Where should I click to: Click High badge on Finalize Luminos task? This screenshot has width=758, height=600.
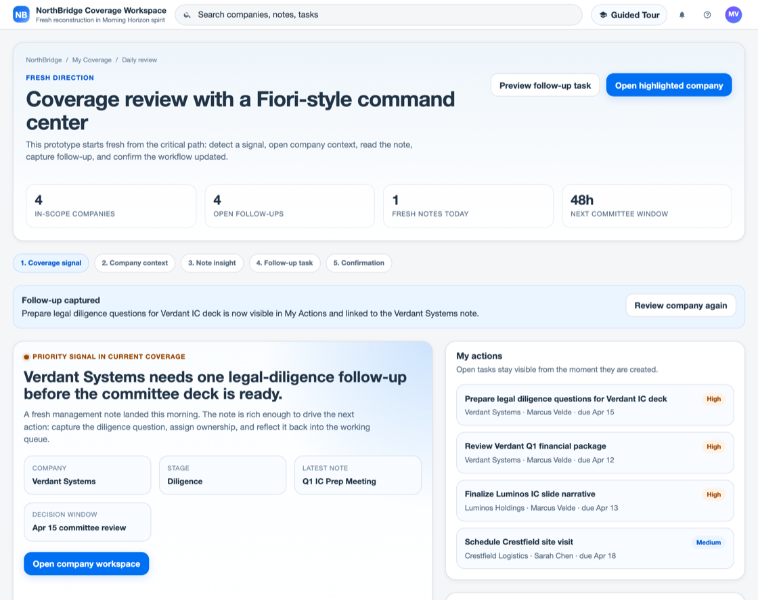713,494
